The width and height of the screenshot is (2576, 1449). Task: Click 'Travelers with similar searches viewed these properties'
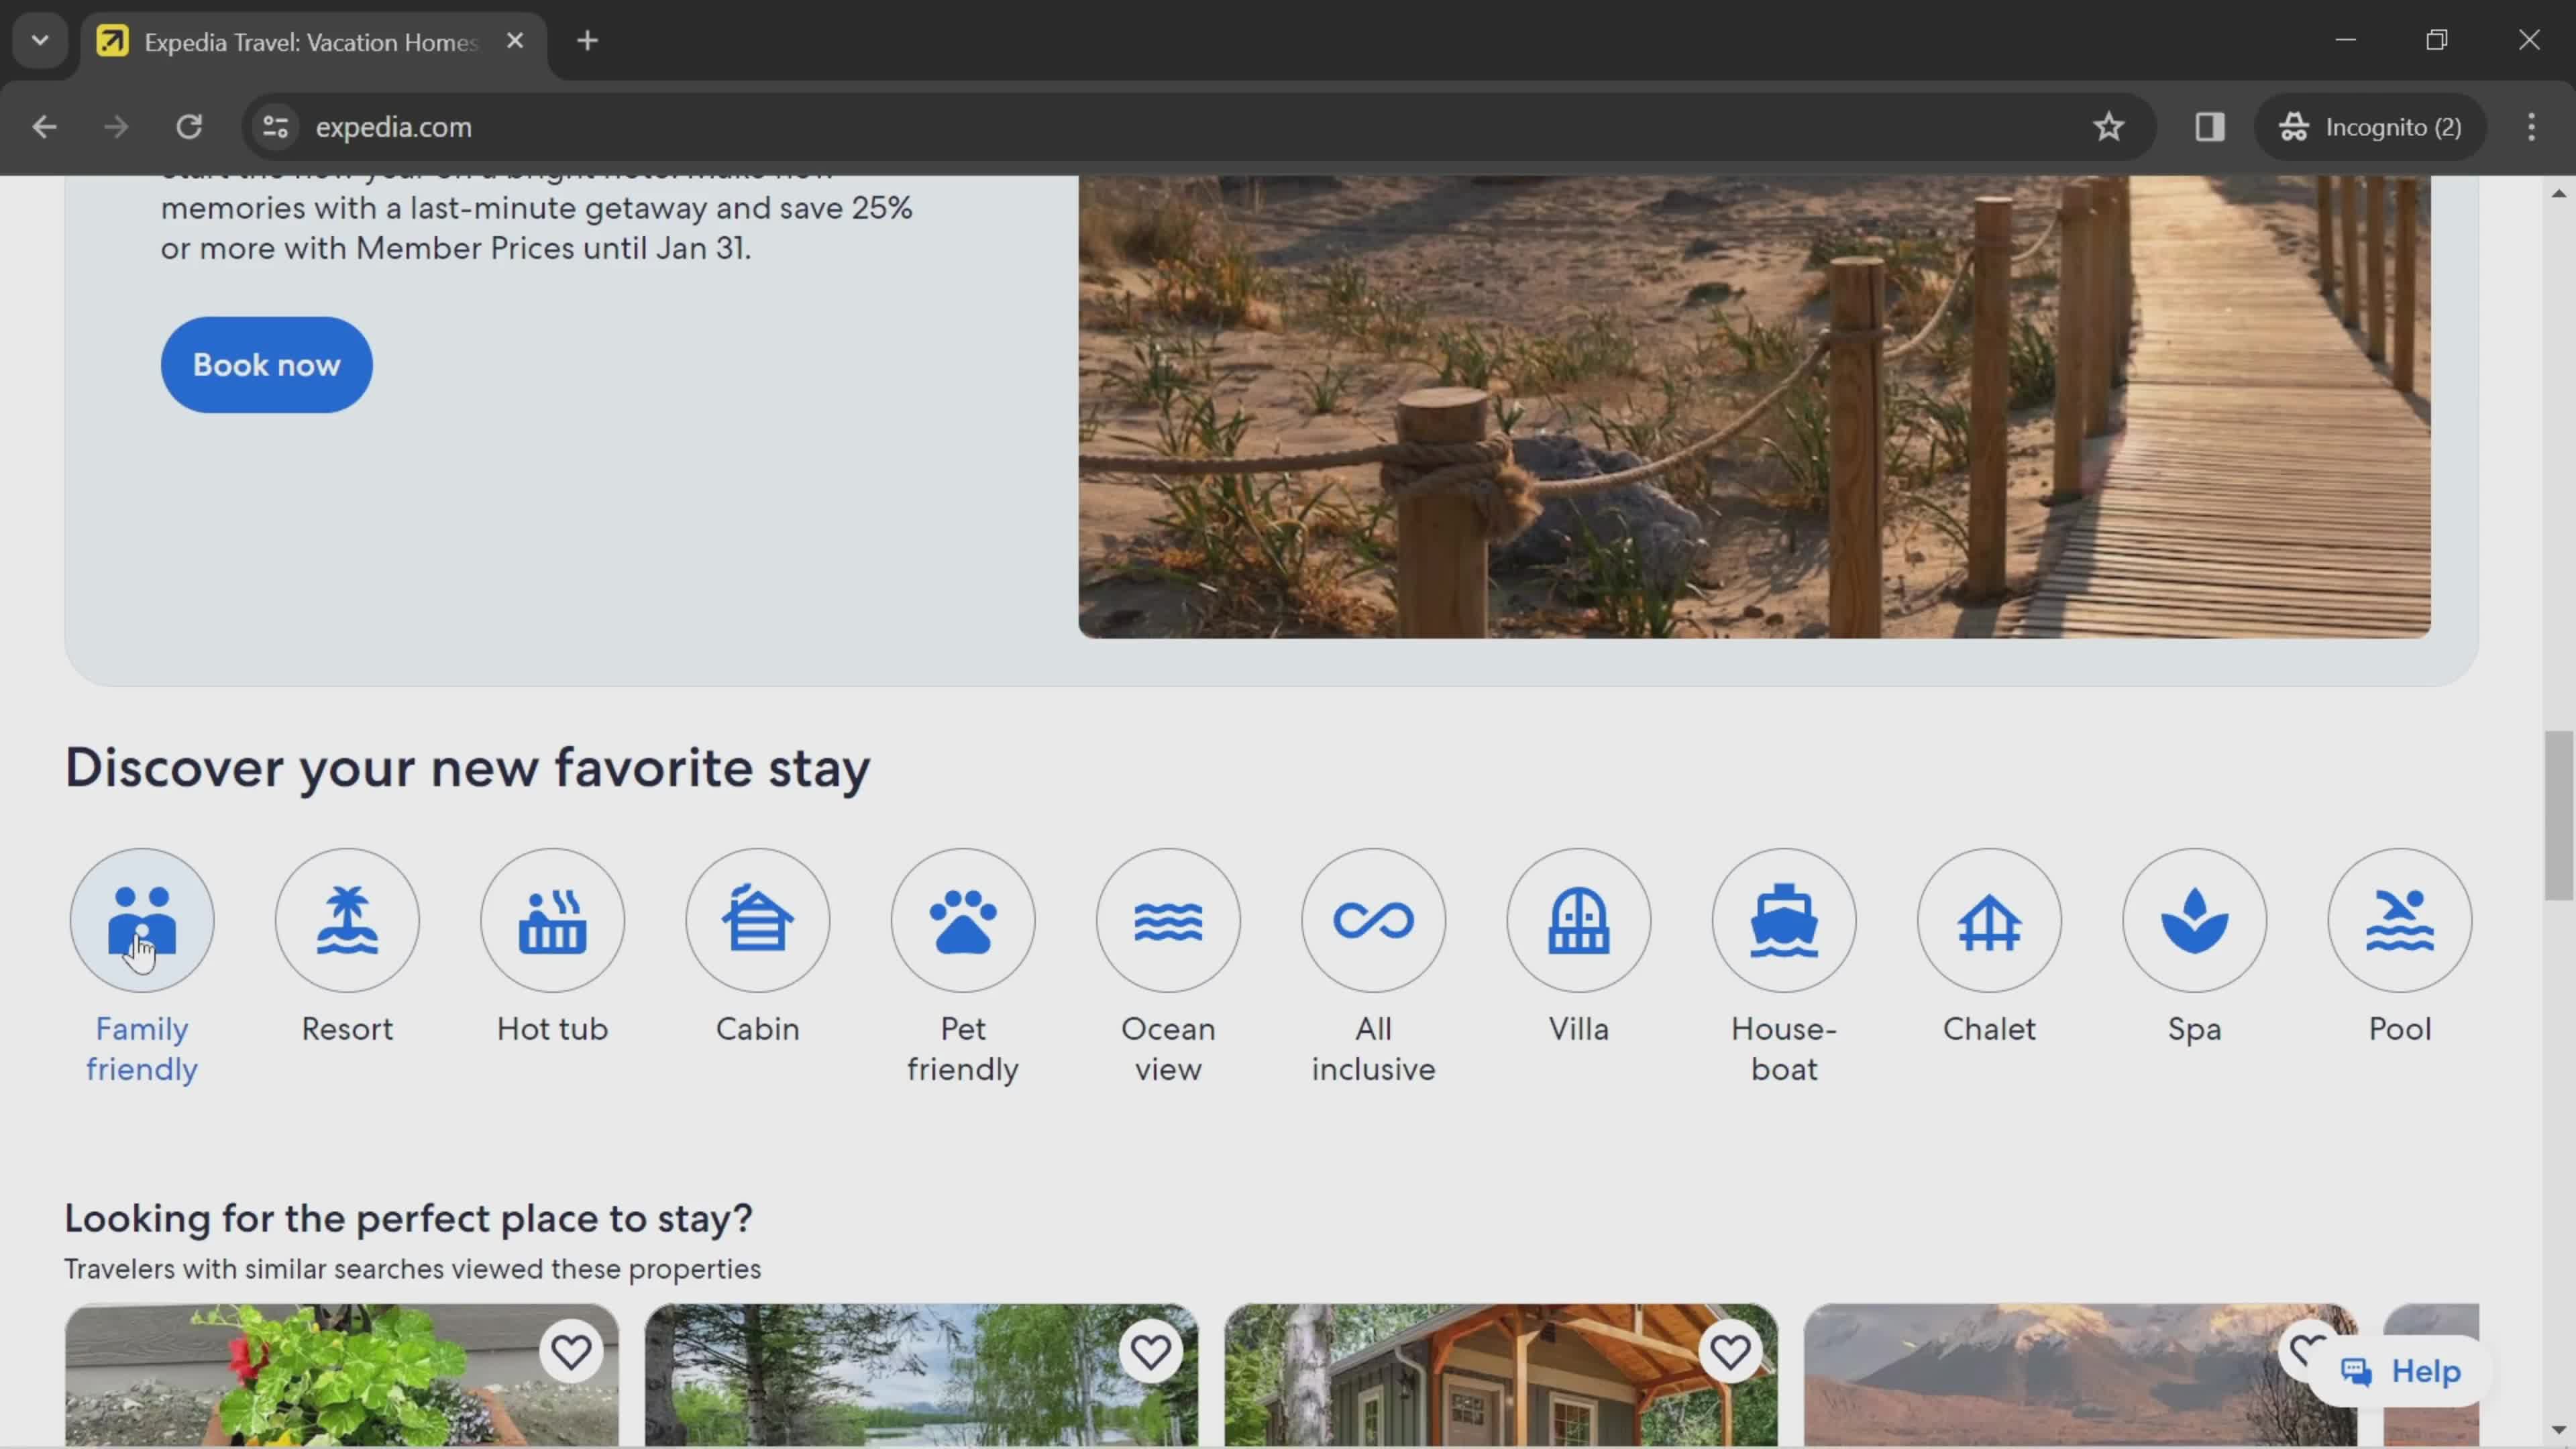pyautogui.click(x=412, y=1269)
